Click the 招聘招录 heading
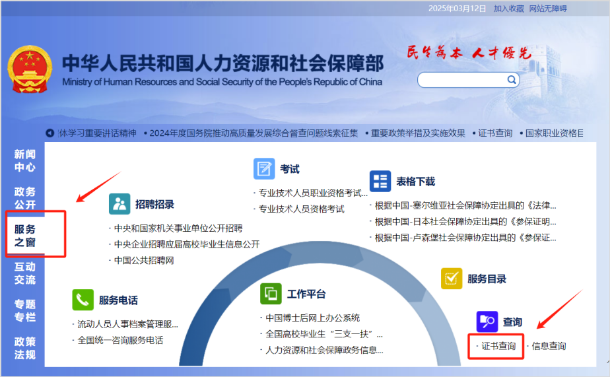610x377 pixels. pyautogui.click(x=154, y=204)
